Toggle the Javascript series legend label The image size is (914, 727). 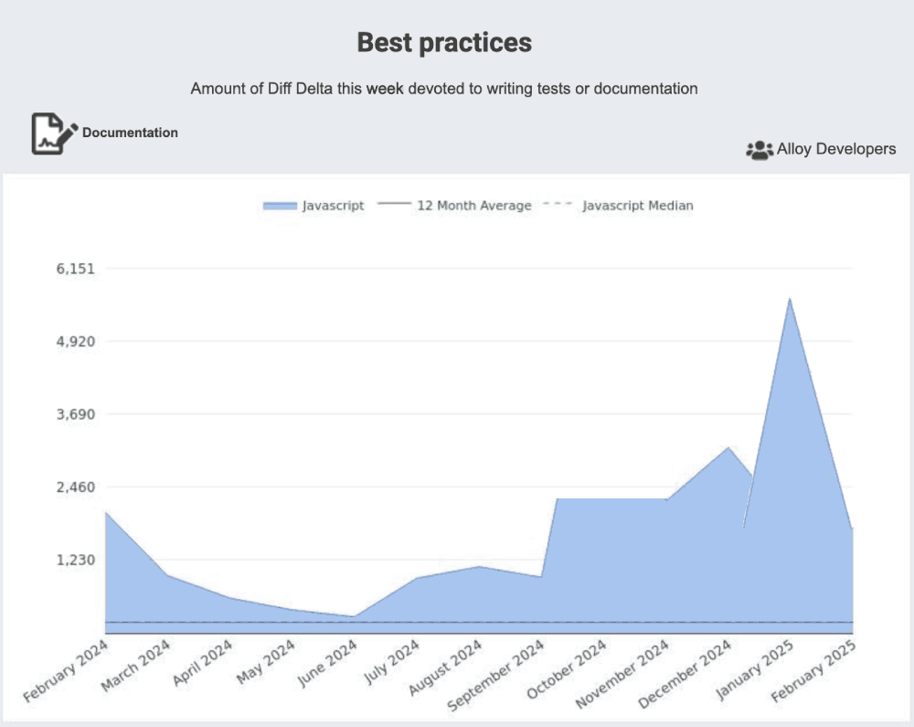(x=333, y=207)
